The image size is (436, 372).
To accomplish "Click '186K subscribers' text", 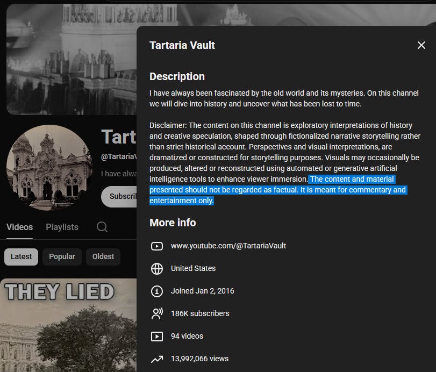I will [x=200, y=313].
